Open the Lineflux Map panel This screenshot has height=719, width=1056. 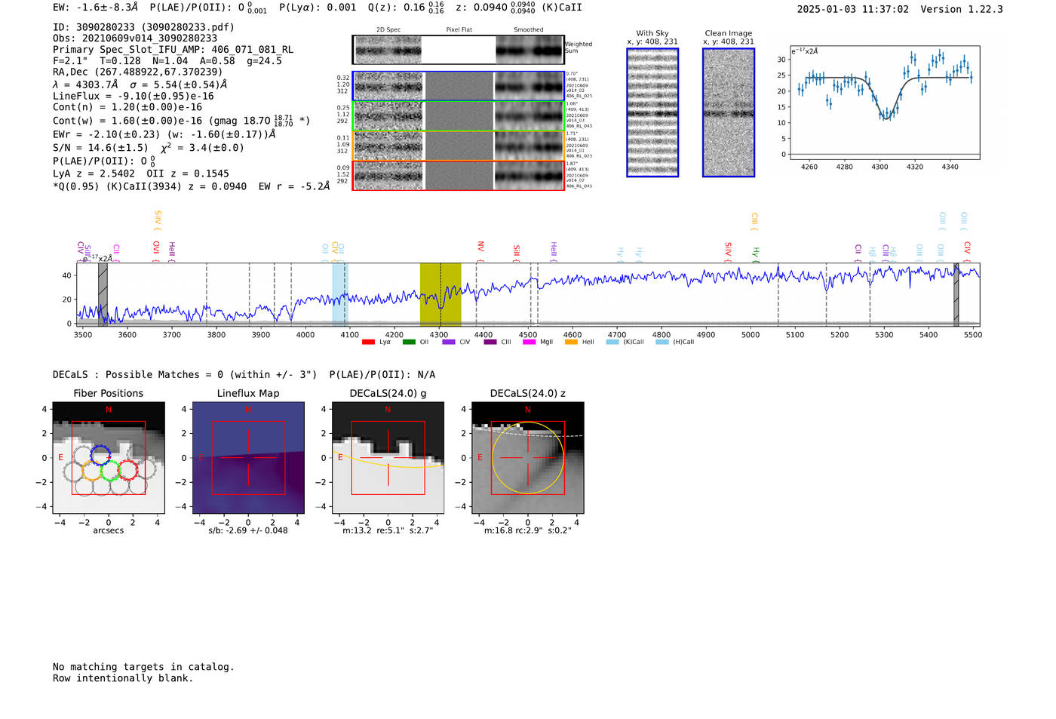[248, 457]
